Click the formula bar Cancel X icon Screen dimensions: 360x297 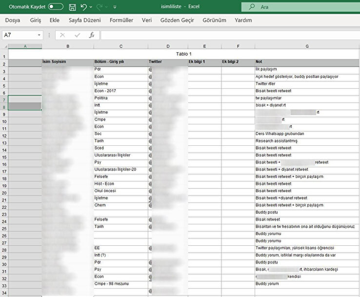click(62, 36)
